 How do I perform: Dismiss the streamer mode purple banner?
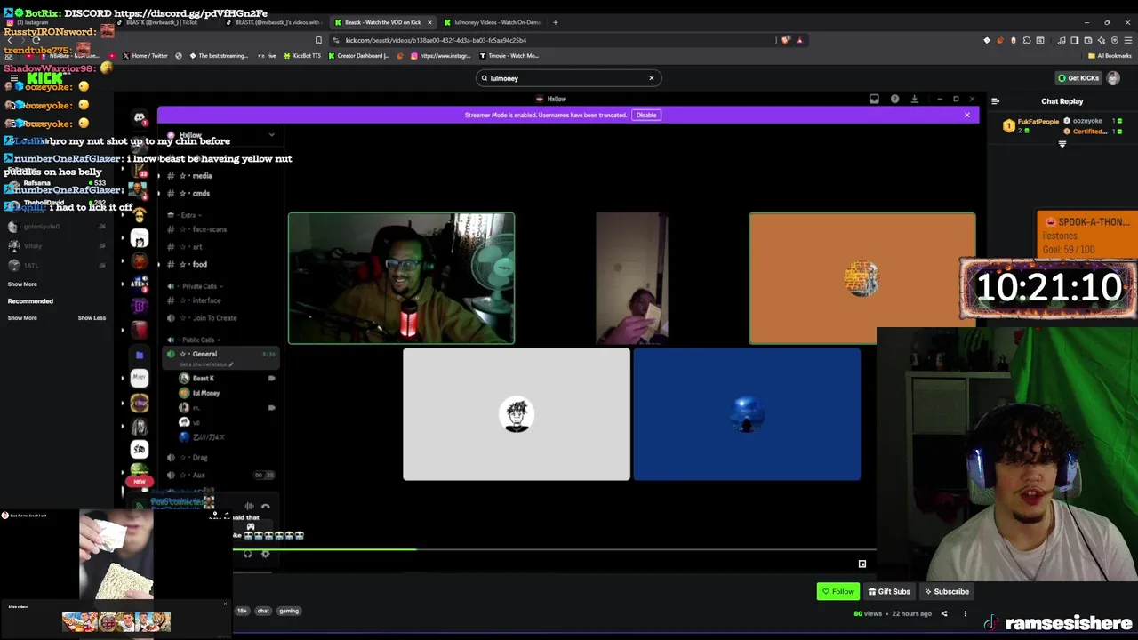967,115
